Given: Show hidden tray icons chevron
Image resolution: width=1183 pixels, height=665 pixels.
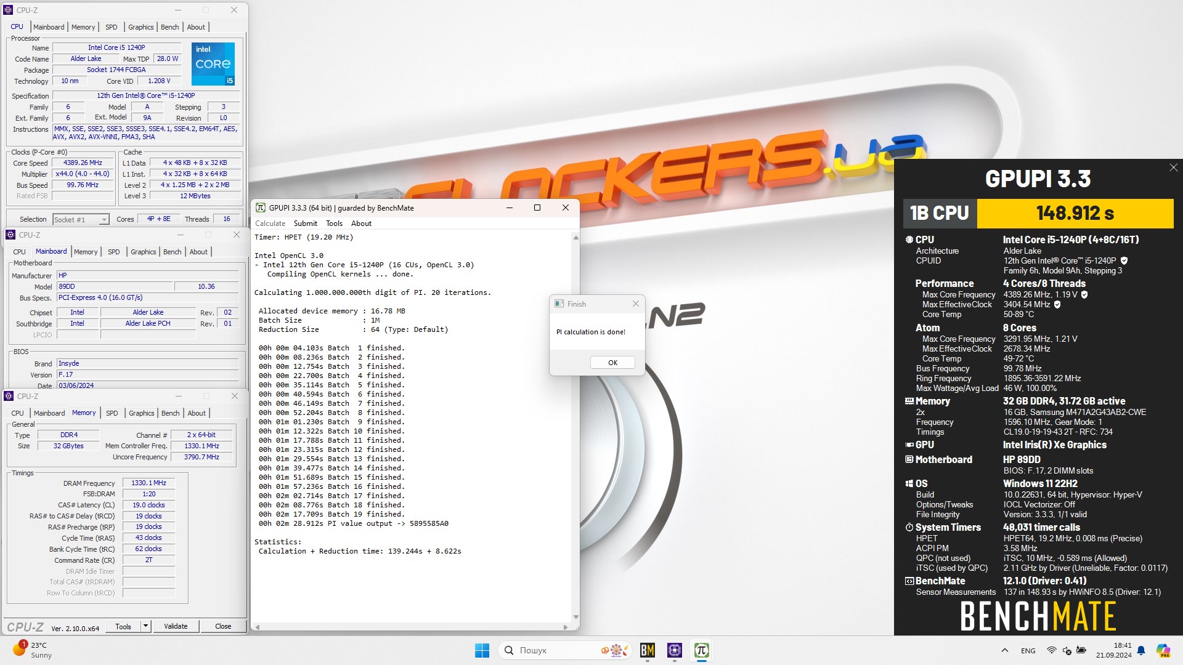Looking at the screenshot, I should click(x=1005, y=650).
